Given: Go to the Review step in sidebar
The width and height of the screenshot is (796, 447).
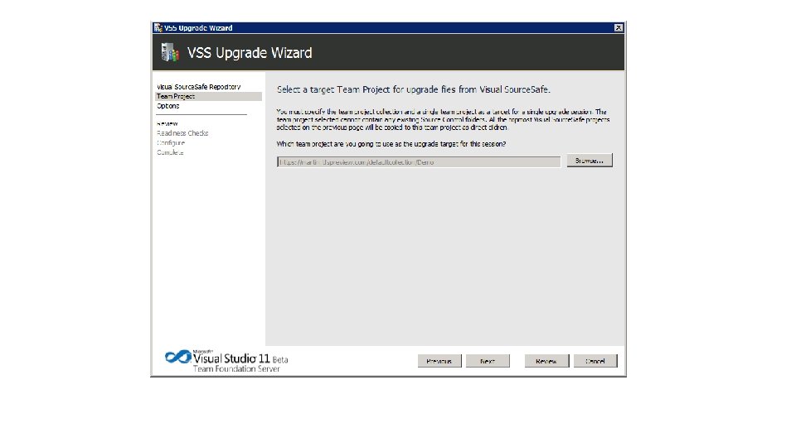Looking at the screenshot, I should tap(167, 123).
